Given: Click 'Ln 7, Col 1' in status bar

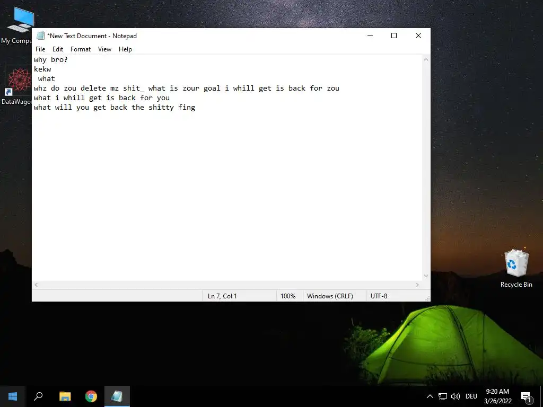Looking at the screenshot, I should 222,296.
